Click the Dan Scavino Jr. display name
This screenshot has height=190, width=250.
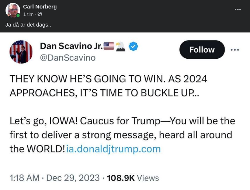pyautogui.click(x=71, y=46)
